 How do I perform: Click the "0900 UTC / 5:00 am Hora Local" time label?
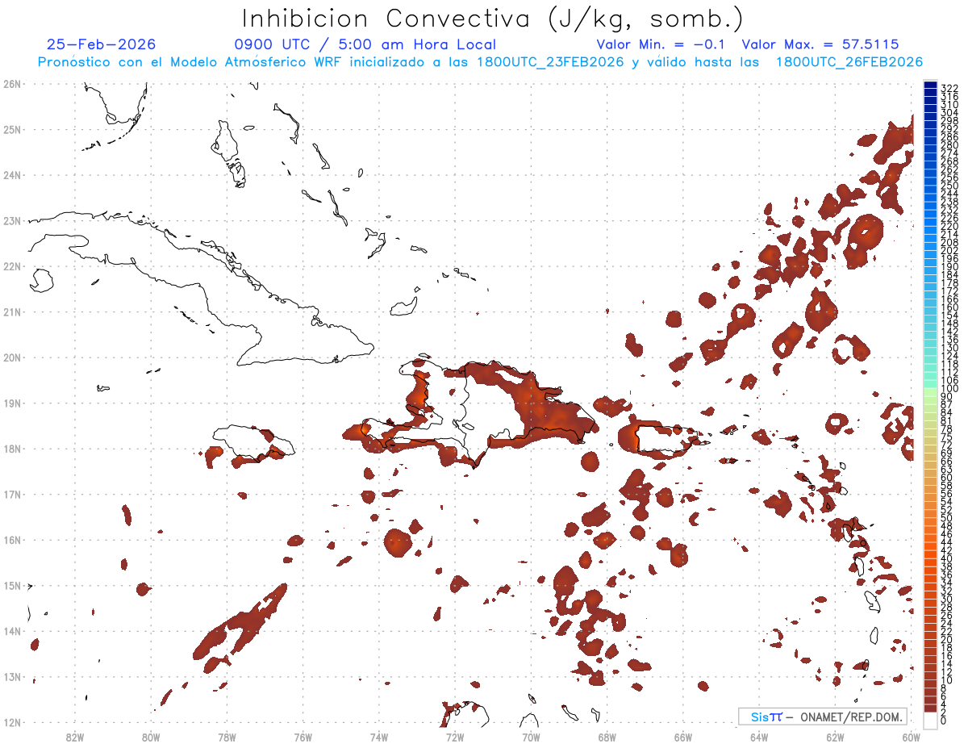(x=365, y=44)
